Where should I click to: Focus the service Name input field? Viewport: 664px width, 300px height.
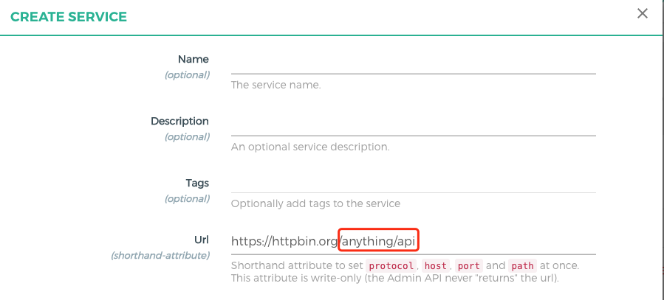pos(414,62)
